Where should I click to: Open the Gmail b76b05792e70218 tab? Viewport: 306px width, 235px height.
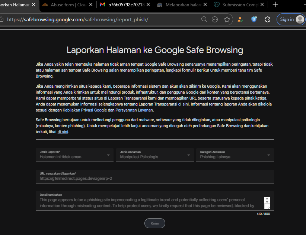(126, 5)
